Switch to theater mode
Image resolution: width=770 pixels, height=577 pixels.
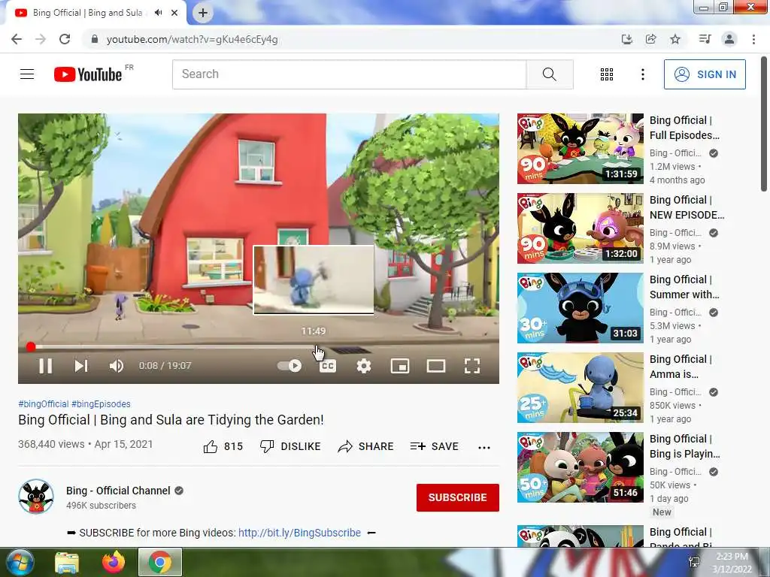click(x=436, y=366)
